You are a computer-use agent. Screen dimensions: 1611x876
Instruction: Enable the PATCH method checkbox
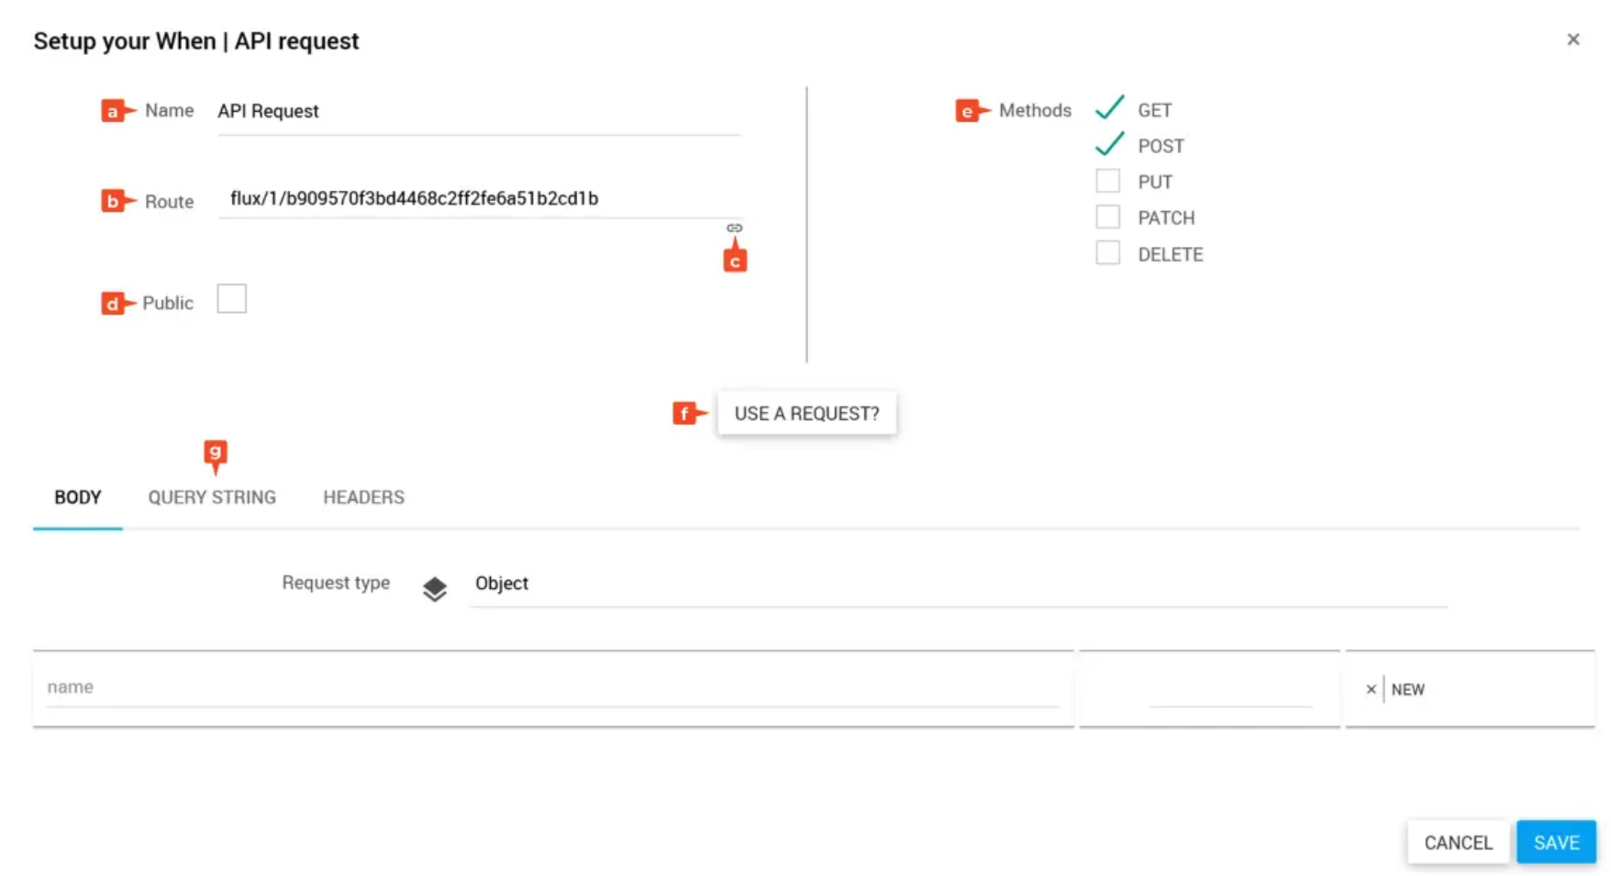pos(1107,217)
